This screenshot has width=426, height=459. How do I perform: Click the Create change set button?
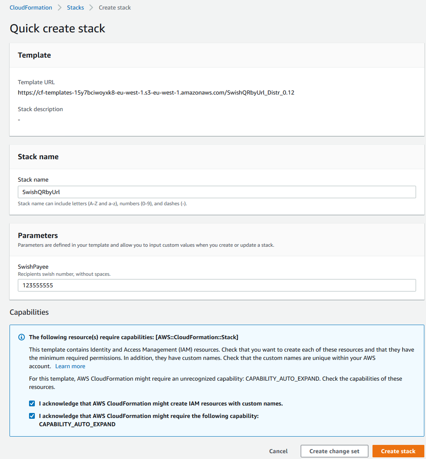tap(334, 451)
